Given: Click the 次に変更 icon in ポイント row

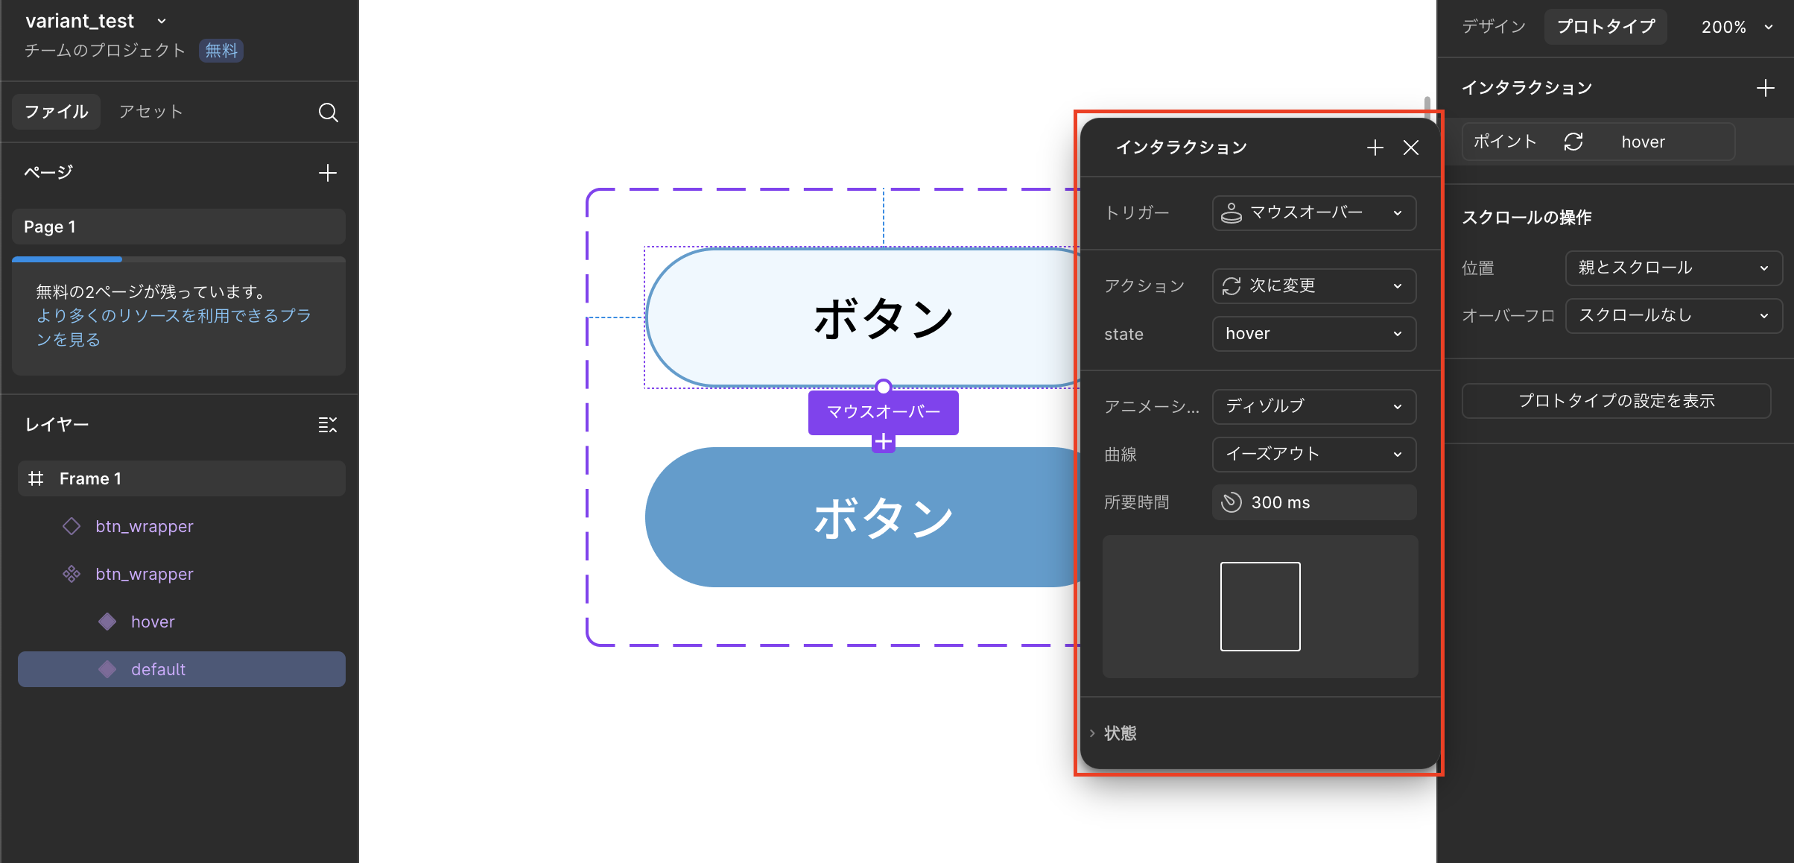Looking at the screenshot, I should coord(1573,142).
